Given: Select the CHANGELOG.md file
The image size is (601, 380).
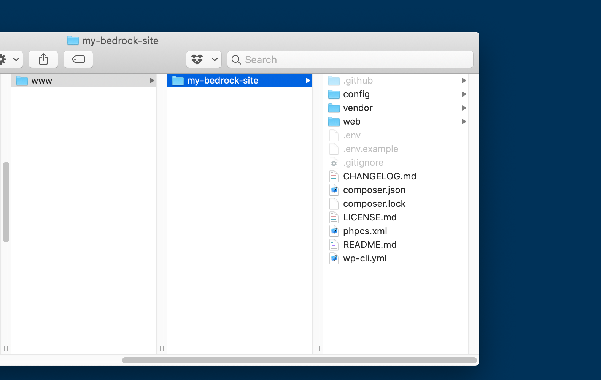Looking at the screenshot, I should pyautogui.click(x=379, y=176).
